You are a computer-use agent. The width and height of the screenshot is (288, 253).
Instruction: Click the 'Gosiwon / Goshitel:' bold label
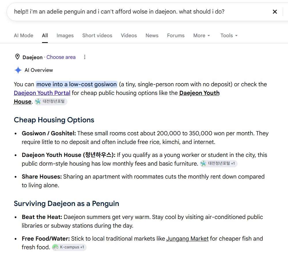(x=49, y=133)
